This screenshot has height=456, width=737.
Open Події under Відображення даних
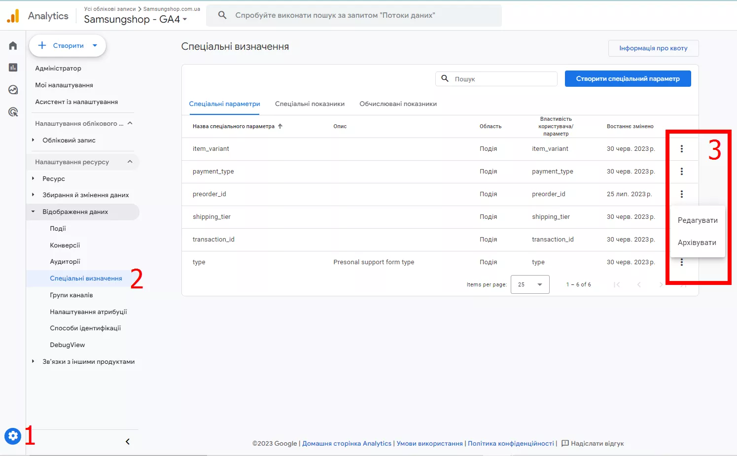pyautogui.click(x=58, y=229)
